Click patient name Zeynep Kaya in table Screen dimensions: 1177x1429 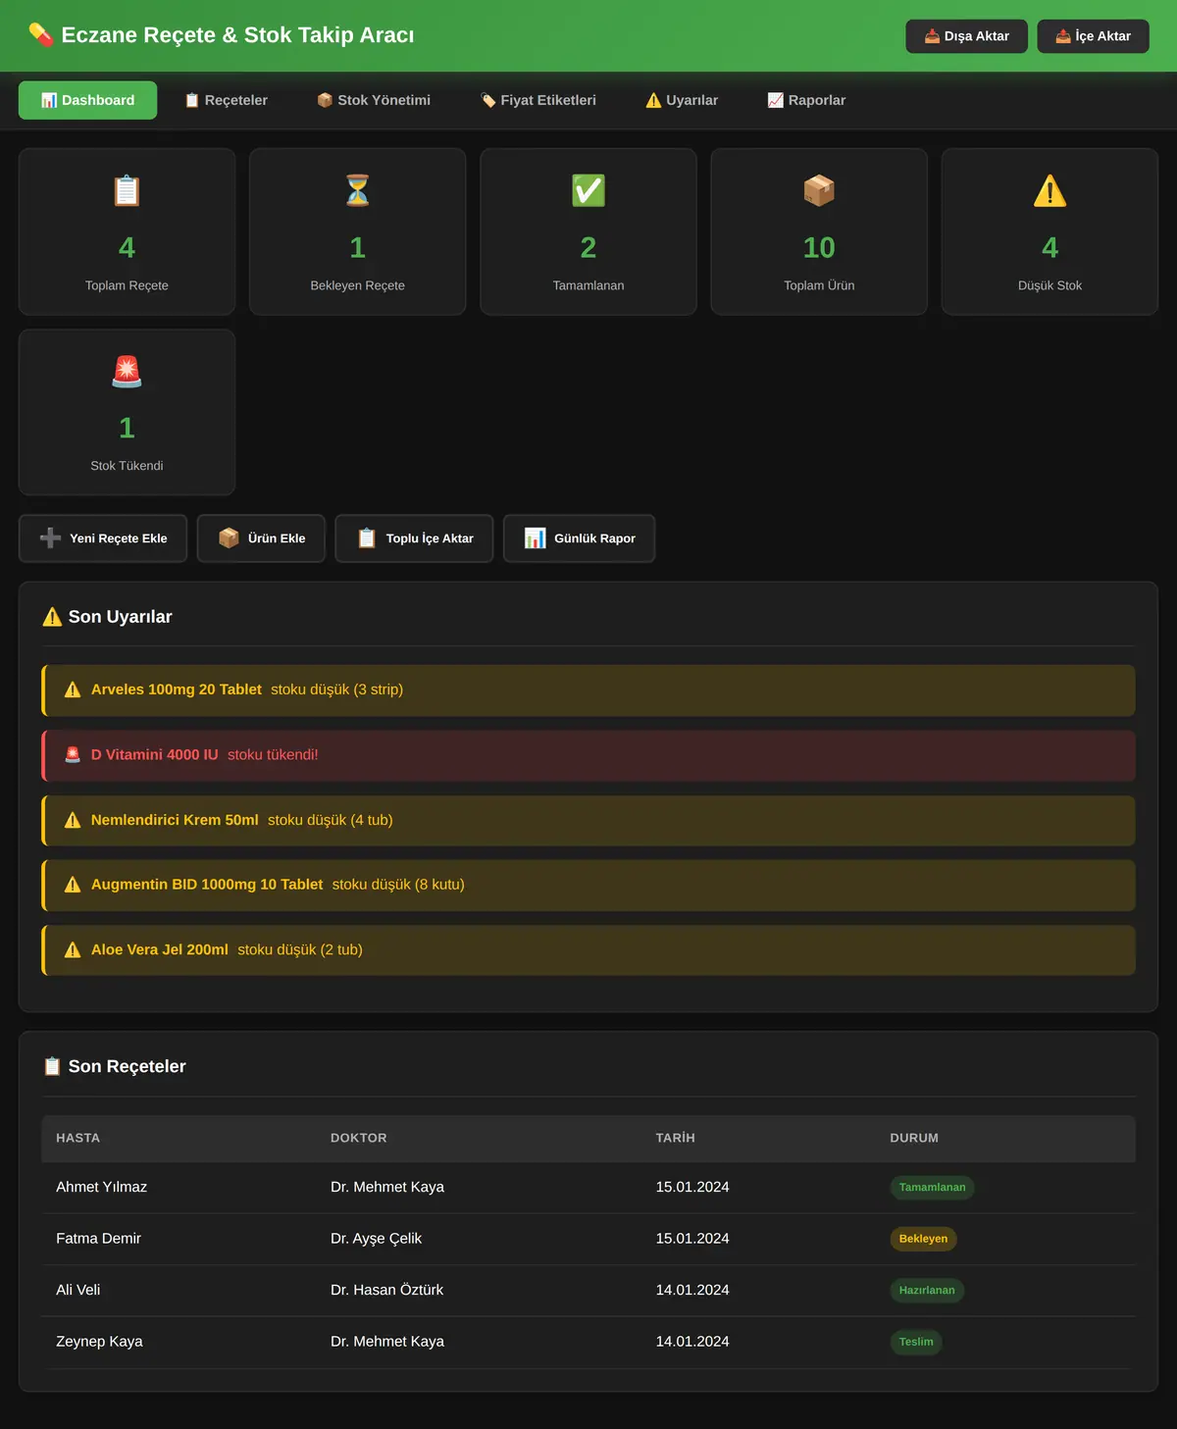tap(99, 1342)
